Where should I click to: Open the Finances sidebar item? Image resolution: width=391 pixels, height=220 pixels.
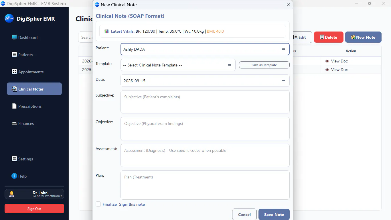point(34,123)
